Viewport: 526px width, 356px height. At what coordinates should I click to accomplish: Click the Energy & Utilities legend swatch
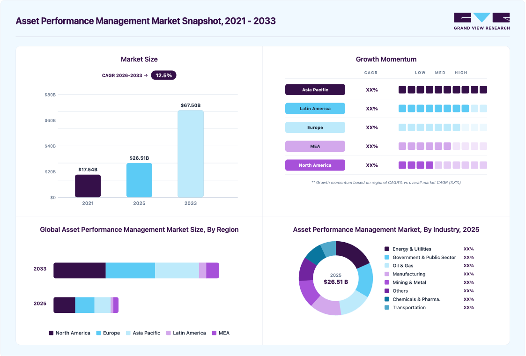[x=386, y=249]
